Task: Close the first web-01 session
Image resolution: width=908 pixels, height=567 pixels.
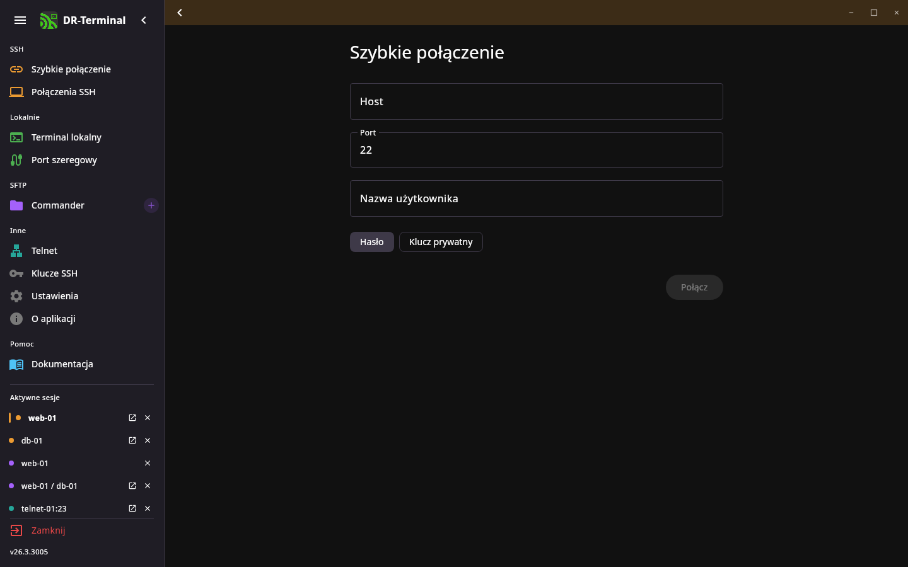Action: click(x=148, y=418)
